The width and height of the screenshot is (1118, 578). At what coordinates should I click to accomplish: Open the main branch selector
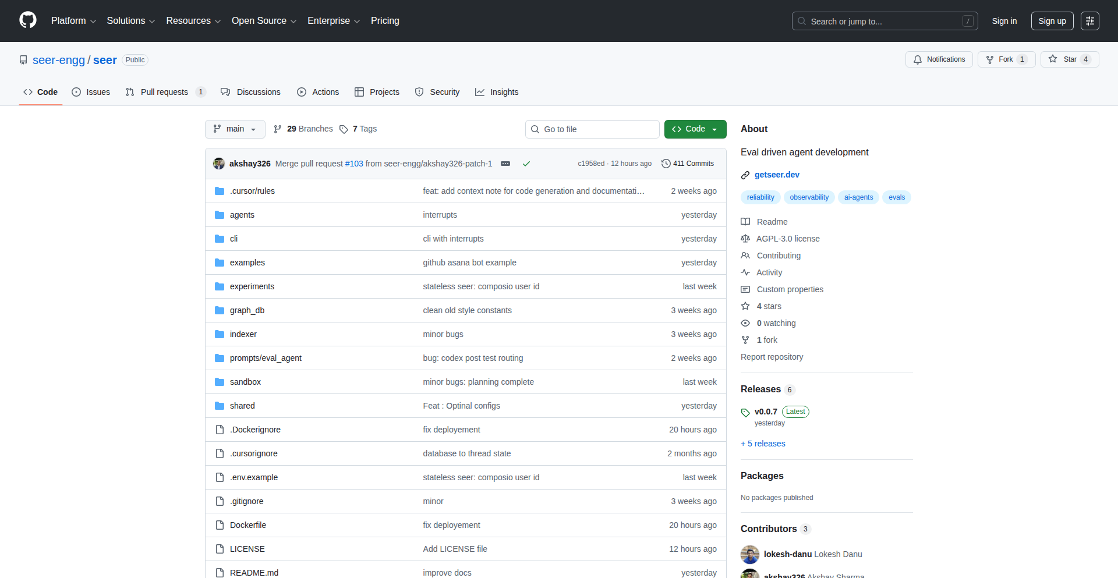235,129
